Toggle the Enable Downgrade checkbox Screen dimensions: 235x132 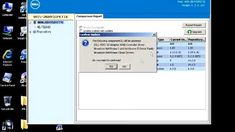click(x=81, y=27)
